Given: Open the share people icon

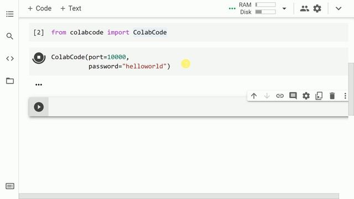Looking at the screenshot, I should [304, 9].
